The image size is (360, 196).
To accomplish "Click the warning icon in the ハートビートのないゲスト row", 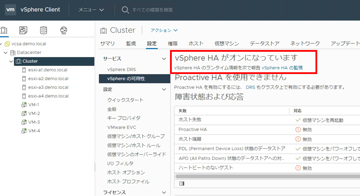I will point(298,168).
